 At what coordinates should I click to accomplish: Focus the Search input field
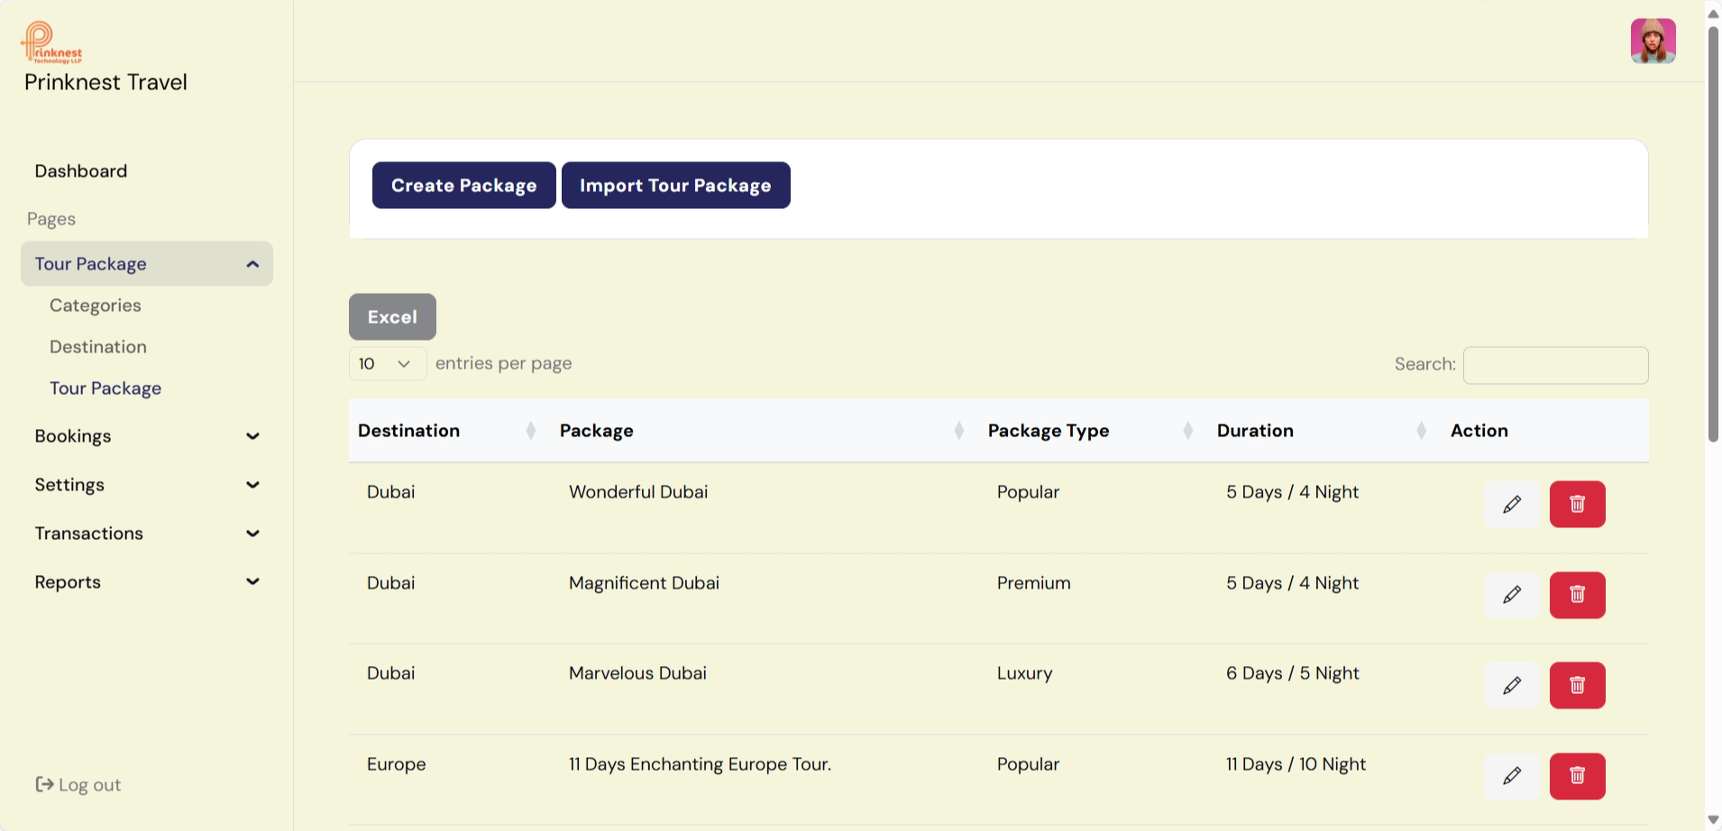1555,365
